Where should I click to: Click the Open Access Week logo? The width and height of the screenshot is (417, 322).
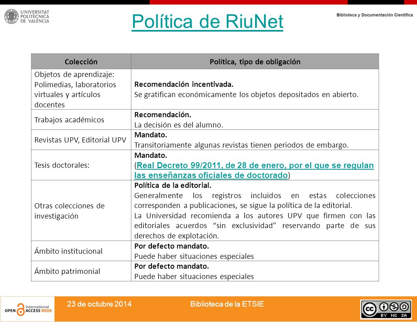(28, 309)
